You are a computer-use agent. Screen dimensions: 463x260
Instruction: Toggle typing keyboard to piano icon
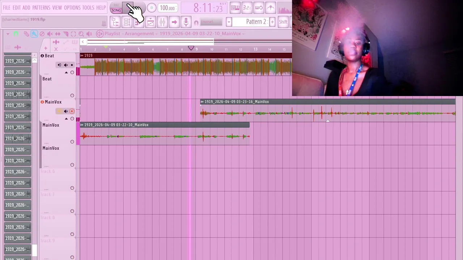coord(235,8)
